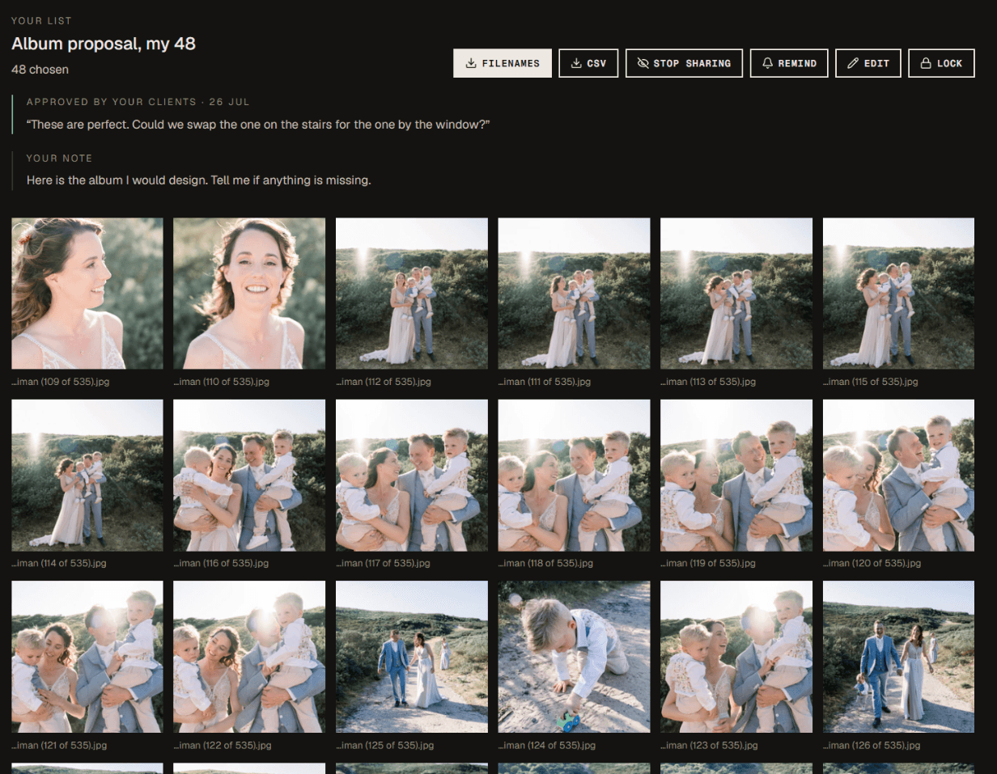Open thumbnail iman (116 of 535).jpg
The image size is (997, 774).
[x=249, y=476]
